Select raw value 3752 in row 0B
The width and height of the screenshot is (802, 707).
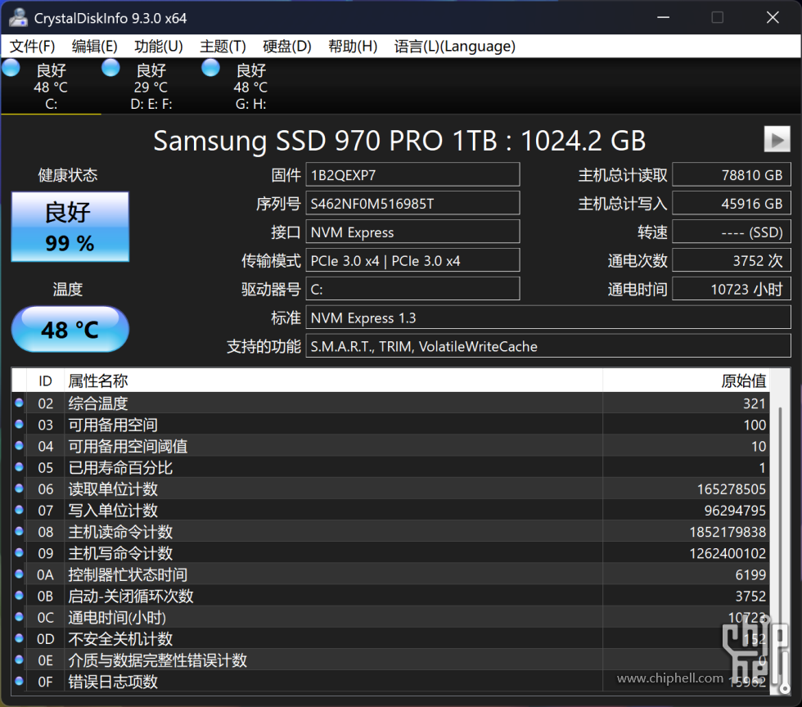click(x=750, y=597)
